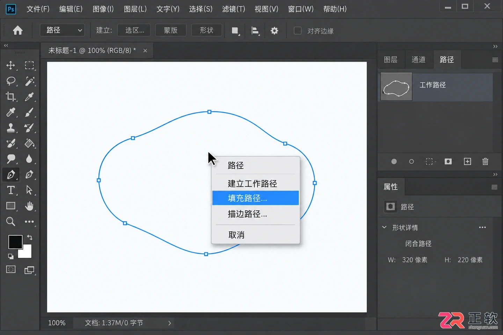
Task: Select the Zoom magnifier tool
Action: click(11, 221)
